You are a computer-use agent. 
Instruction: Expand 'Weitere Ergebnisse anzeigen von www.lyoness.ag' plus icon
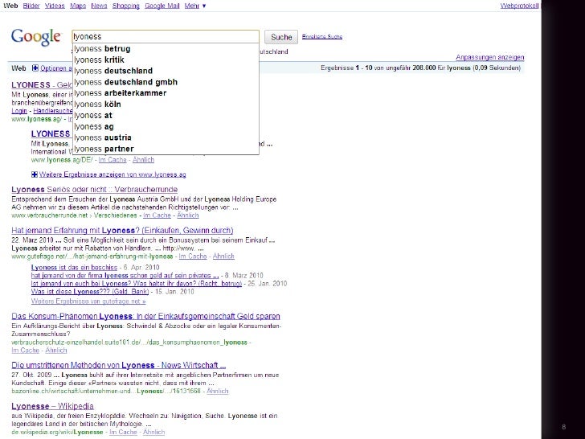pyautogui.click(x=35, y=174)
